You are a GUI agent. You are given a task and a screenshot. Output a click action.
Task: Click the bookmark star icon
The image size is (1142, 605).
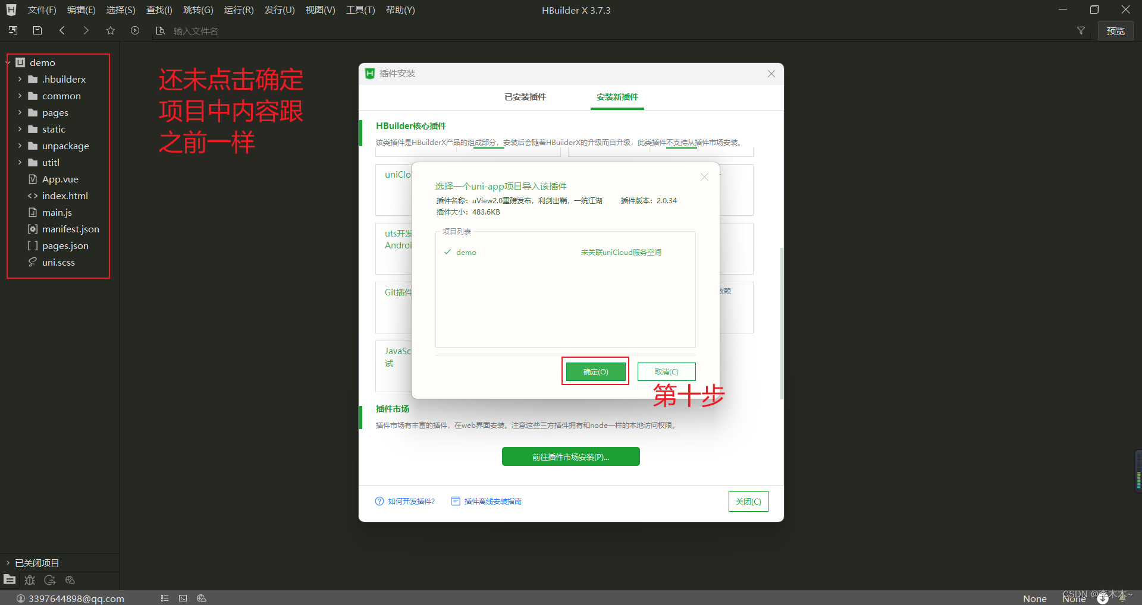[x=111, y=30]
